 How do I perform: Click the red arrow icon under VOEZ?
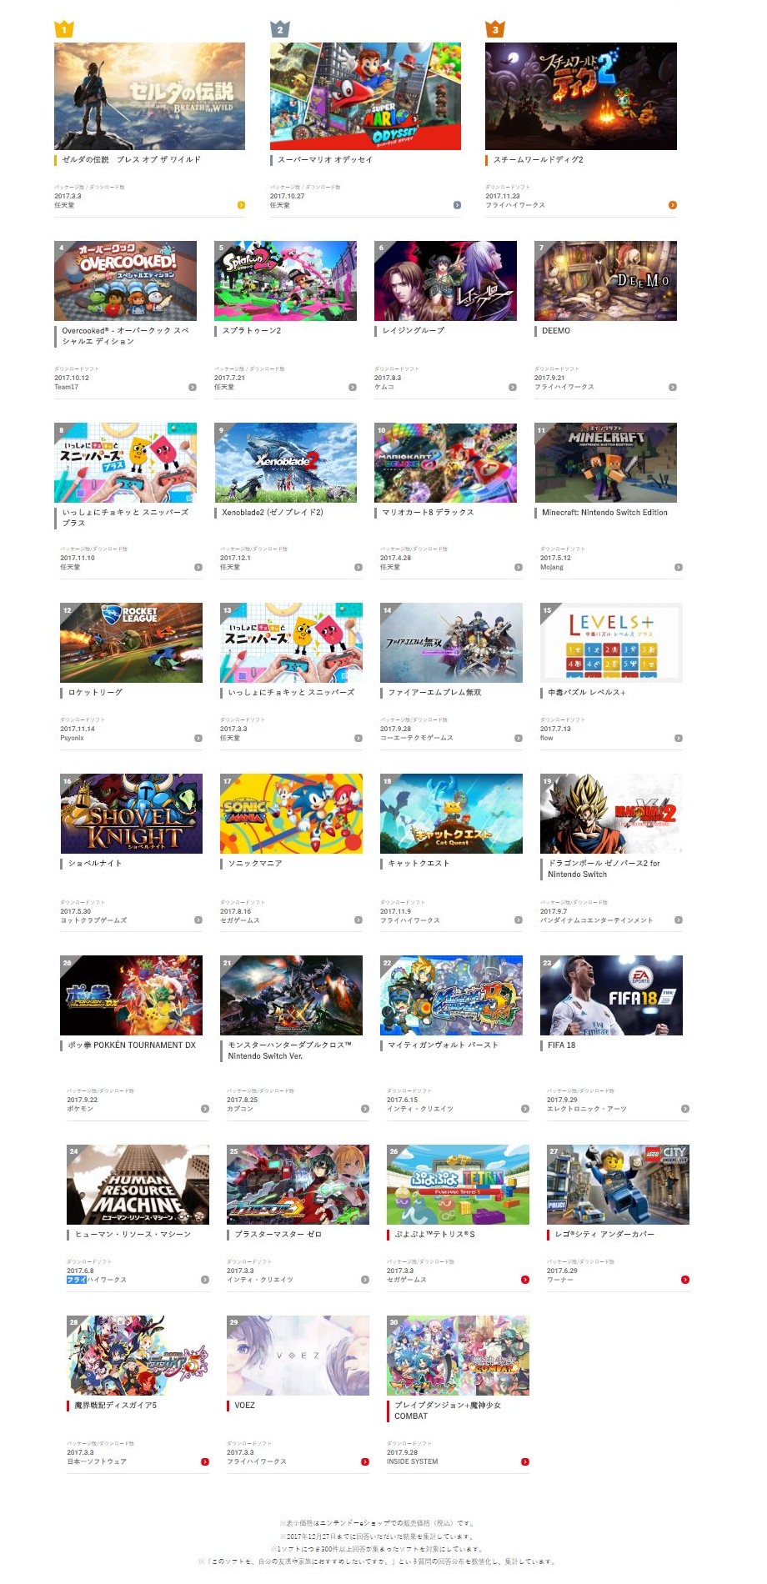(365, 1461)
